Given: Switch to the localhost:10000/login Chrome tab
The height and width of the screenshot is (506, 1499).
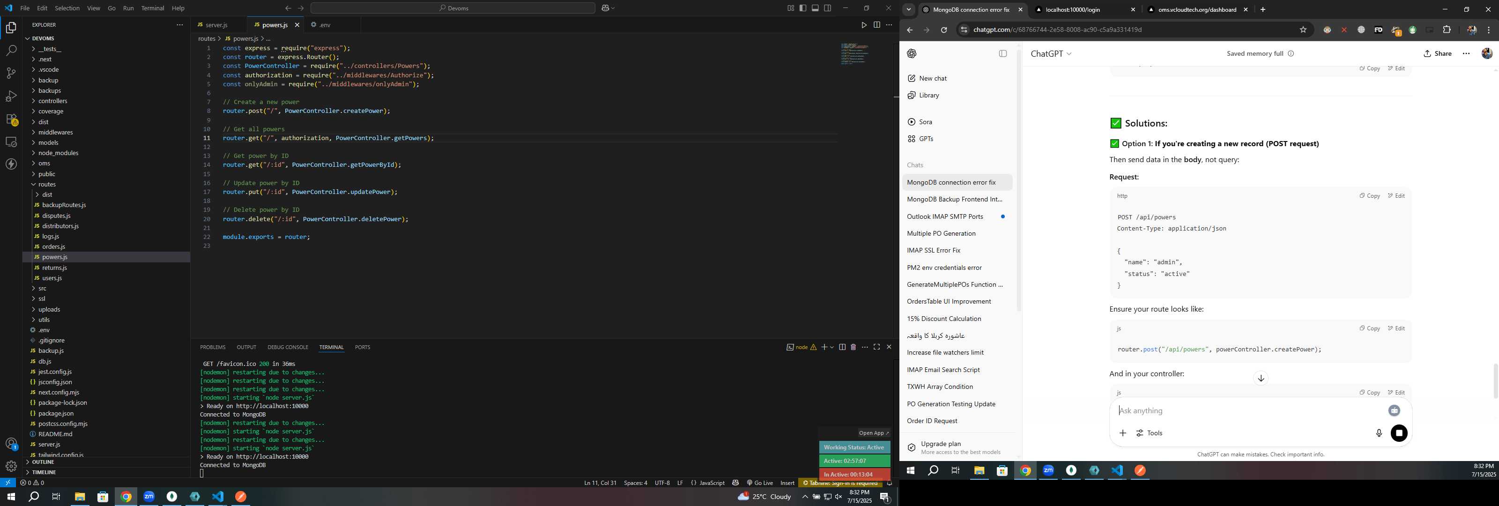Looking at the screenshot, I should point(1085,9).
